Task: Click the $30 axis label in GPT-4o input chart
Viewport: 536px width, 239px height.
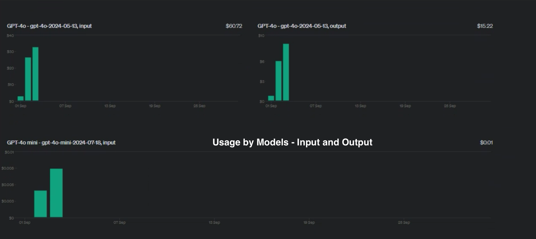Action: coord(10,52)
